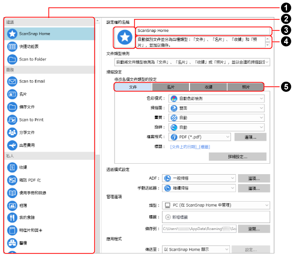Open the 畫質 image quality dropdown
This screenshot has width=292, height=258.
pos(216,118)
